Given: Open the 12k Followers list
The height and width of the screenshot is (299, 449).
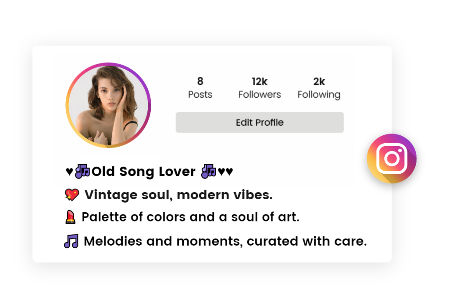Looking at the screenshot, I should coord(259,87).
